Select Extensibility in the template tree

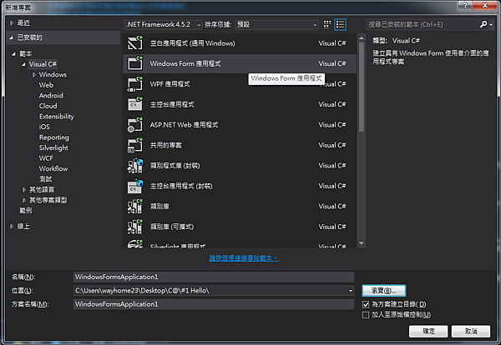[x=57, y=117]
